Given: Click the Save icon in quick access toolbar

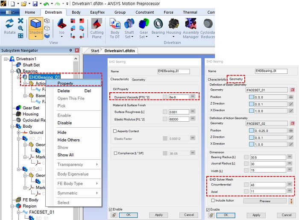Looking at the screenshot, I should [x=35, y=3].
